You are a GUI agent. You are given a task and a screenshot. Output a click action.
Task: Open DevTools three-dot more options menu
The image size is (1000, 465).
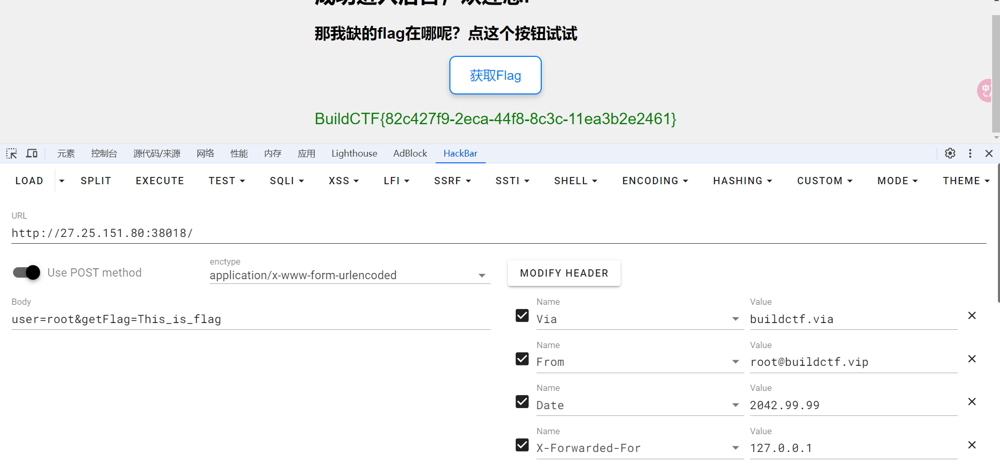[x=970, y=153]
